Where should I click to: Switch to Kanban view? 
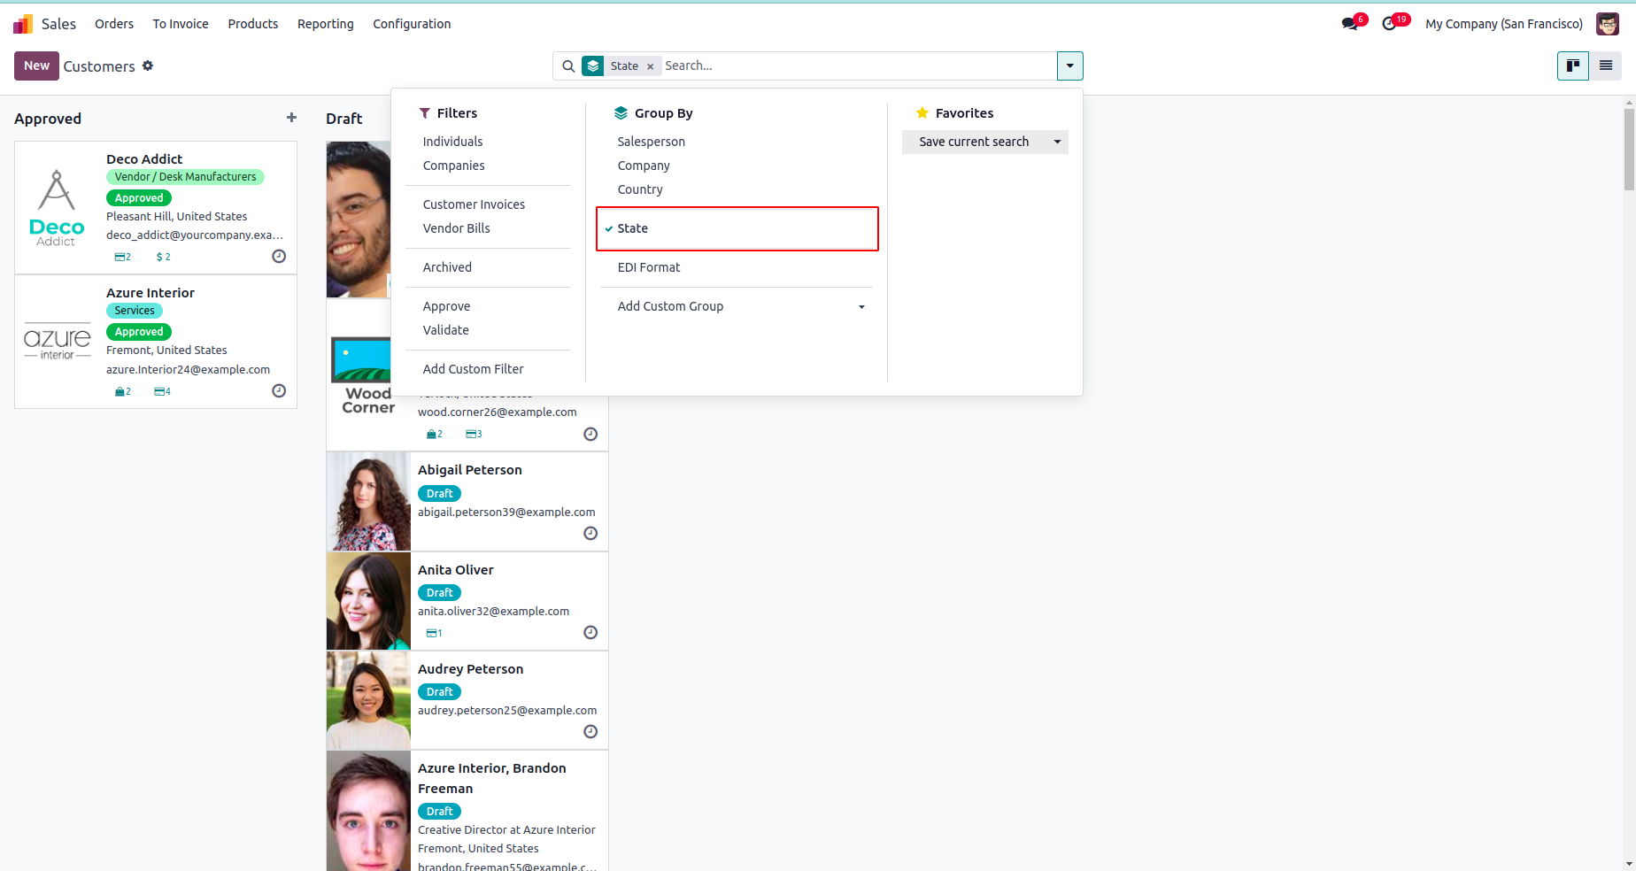point(1573,66)
